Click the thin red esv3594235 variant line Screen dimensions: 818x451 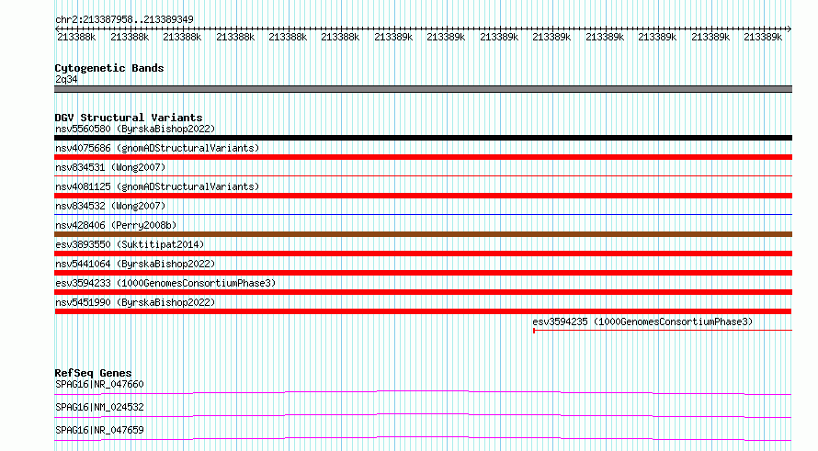(x=663, y=331)
